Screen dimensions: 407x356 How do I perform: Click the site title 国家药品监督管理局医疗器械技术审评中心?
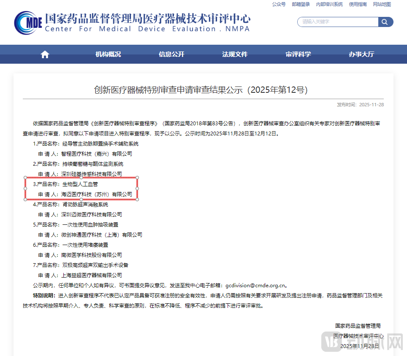click(147, 18)
